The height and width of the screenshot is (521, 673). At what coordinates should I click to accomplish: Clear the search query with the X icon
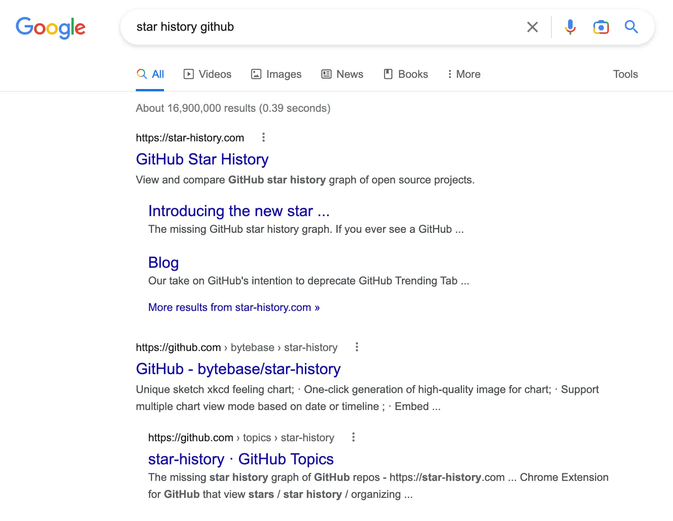click(532, 27)
